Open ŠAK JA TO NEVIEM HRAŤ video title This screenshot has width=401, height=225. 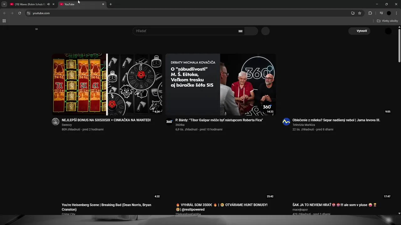tap(335, 205)
